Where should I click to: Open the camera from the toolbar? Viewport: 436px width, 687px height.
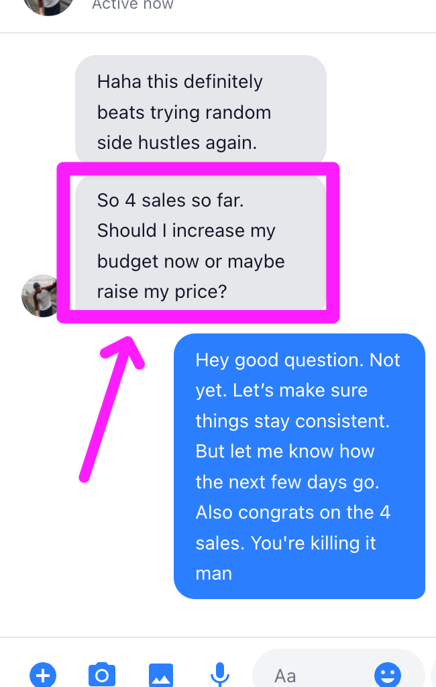102,674
